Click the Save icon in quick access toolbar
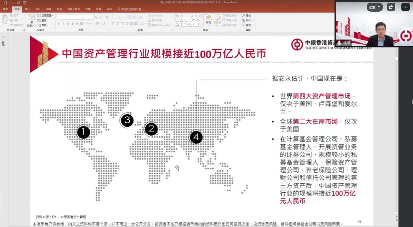The width and height of the screenshot is (413, 227). point(5,3)
